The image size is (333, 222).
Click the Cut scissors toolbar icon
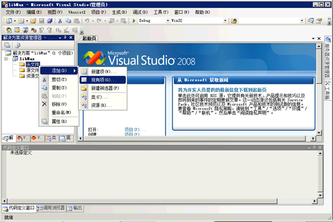point(60,20)
